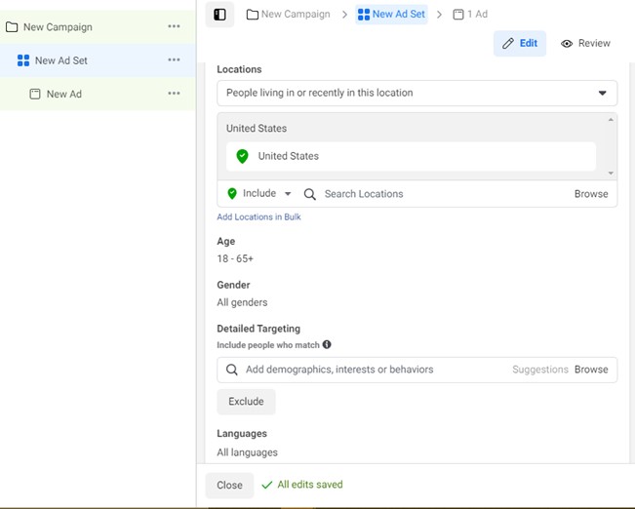Image resolution: width=635 pixels, height=509 pixels.
Task: Click the green shield icon next to United States
Action: pyautogui.click(x=243, y=156)
